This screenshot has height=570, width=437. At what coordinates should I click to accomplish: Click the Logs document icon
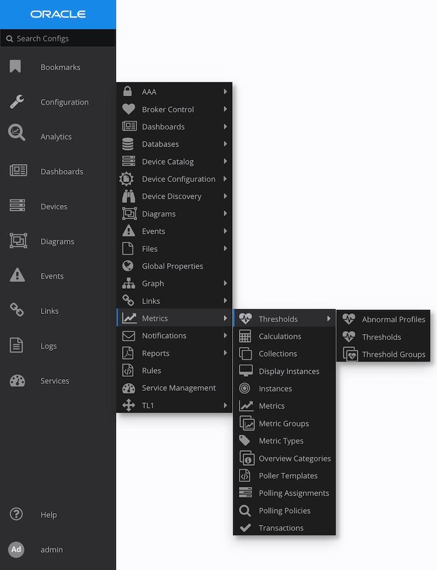[16, 345]
